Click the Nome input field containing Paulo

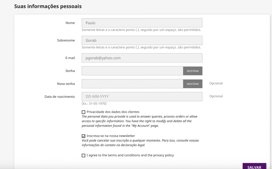pos(142,23)
